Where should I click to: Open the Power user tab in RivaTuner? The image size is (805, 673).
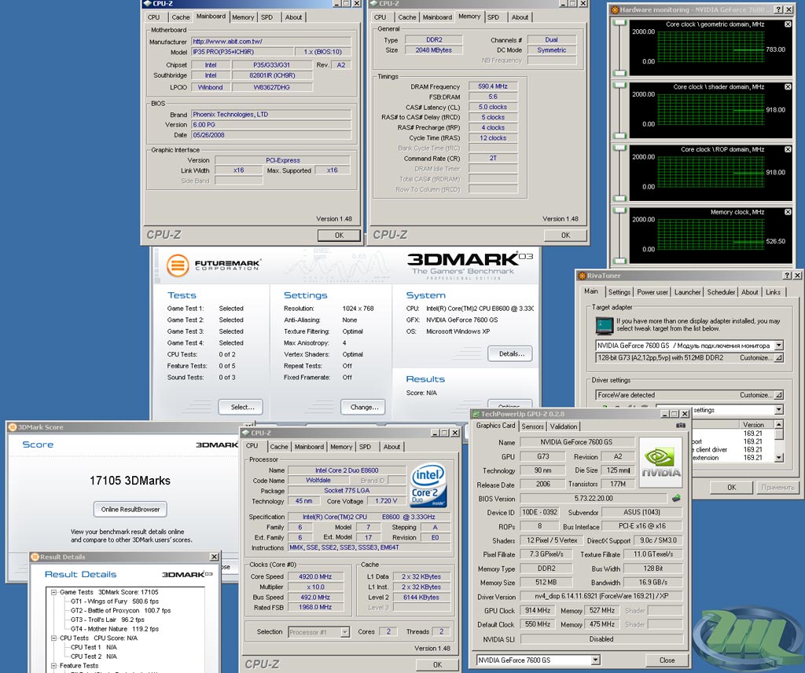tap(652, 292)
